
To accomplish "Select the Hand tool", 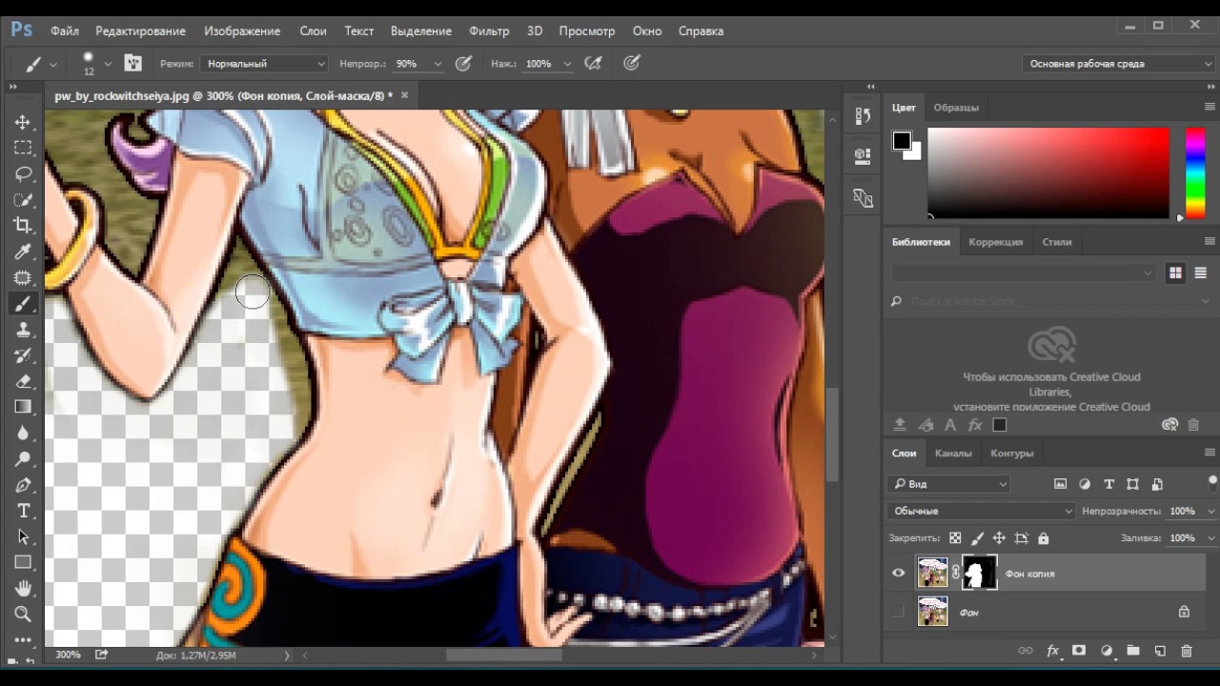I will (23, 588).
